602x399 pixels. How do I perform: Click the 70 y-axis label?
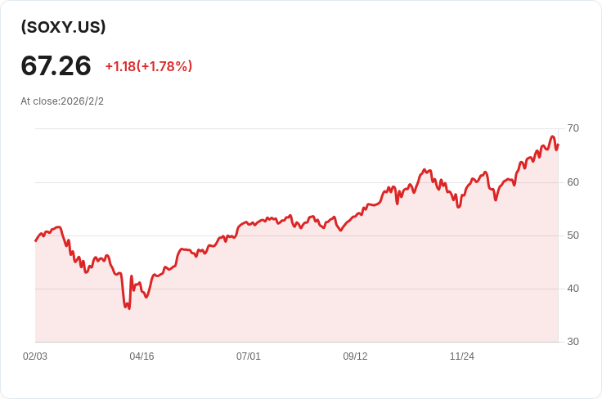[573, 128]
